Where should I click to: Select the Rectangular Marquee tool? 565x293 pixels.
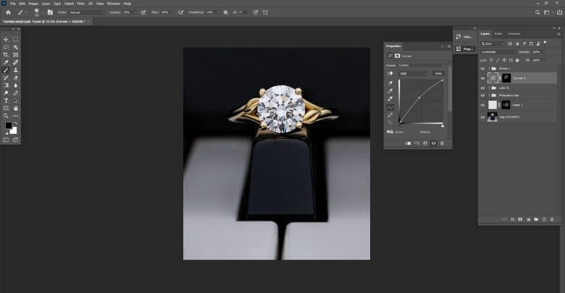pos(15,39)
